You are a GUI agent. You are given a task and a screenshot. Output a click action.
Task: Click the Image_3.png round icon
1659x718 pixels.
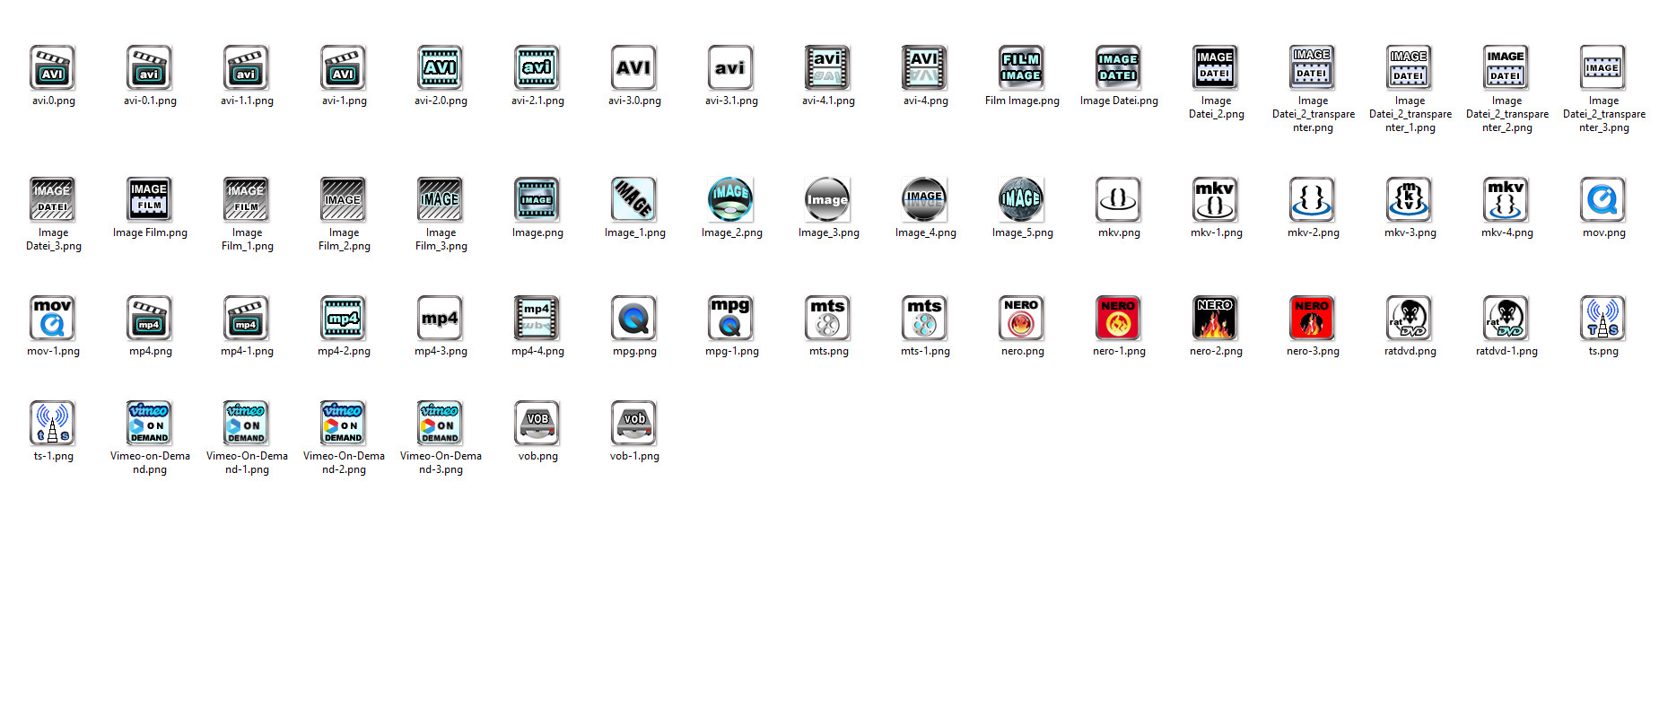828,199
